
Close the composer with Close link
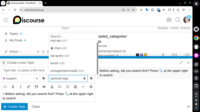pos(36,107)
